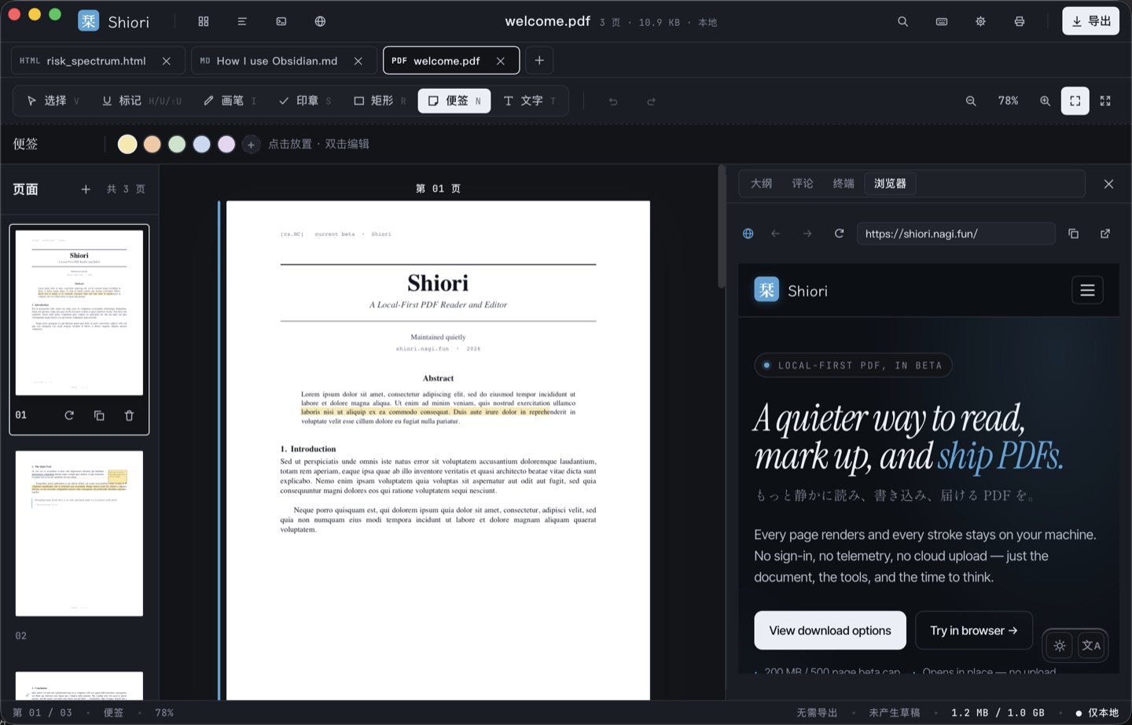Open the Shiori site hamburger menu
Screen dimensions: 1132x725
(1087, 290)
